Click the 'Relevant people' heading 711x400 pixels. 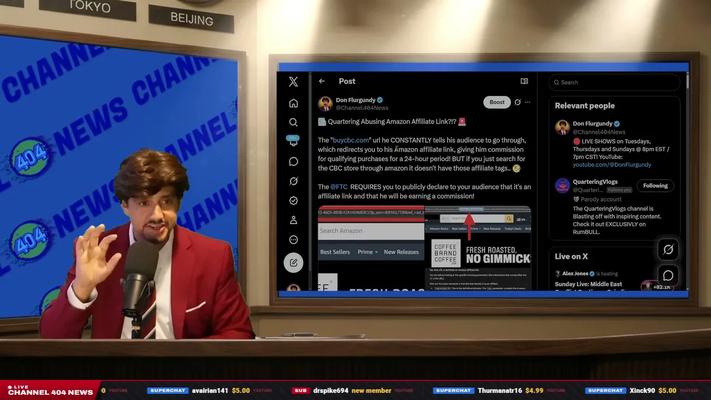click(x=585, y=106)
